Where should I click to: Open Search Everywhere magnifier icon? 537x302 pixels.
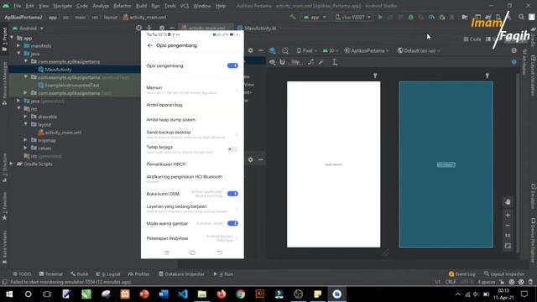[x=521, y=17]
